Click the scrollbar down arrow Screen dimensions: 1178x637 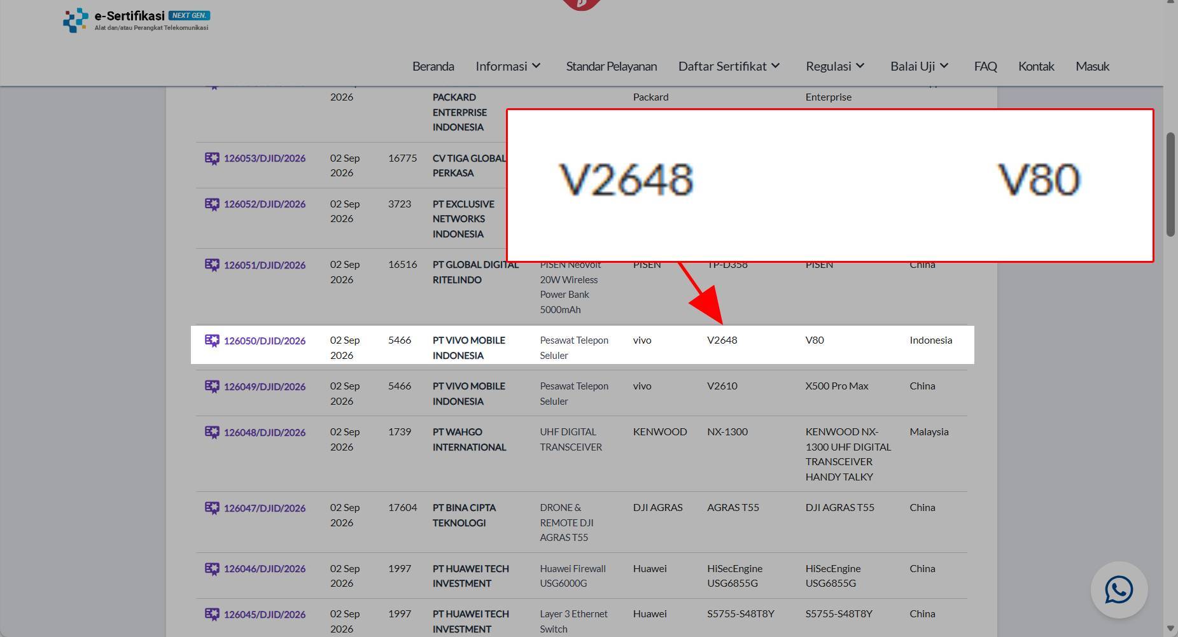pyautogui.click(x=1170, y=629)
